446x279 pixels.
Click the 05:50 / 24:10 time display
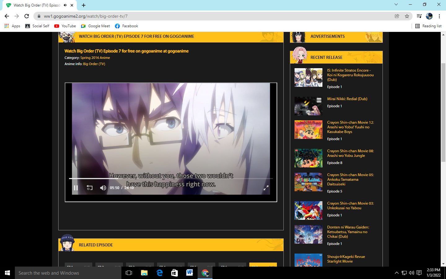click(122, 188)
